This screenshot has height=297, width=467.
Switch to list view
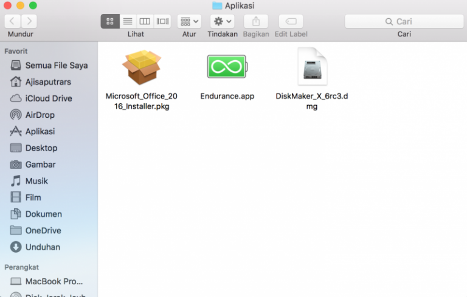click(x=128, y=21)
